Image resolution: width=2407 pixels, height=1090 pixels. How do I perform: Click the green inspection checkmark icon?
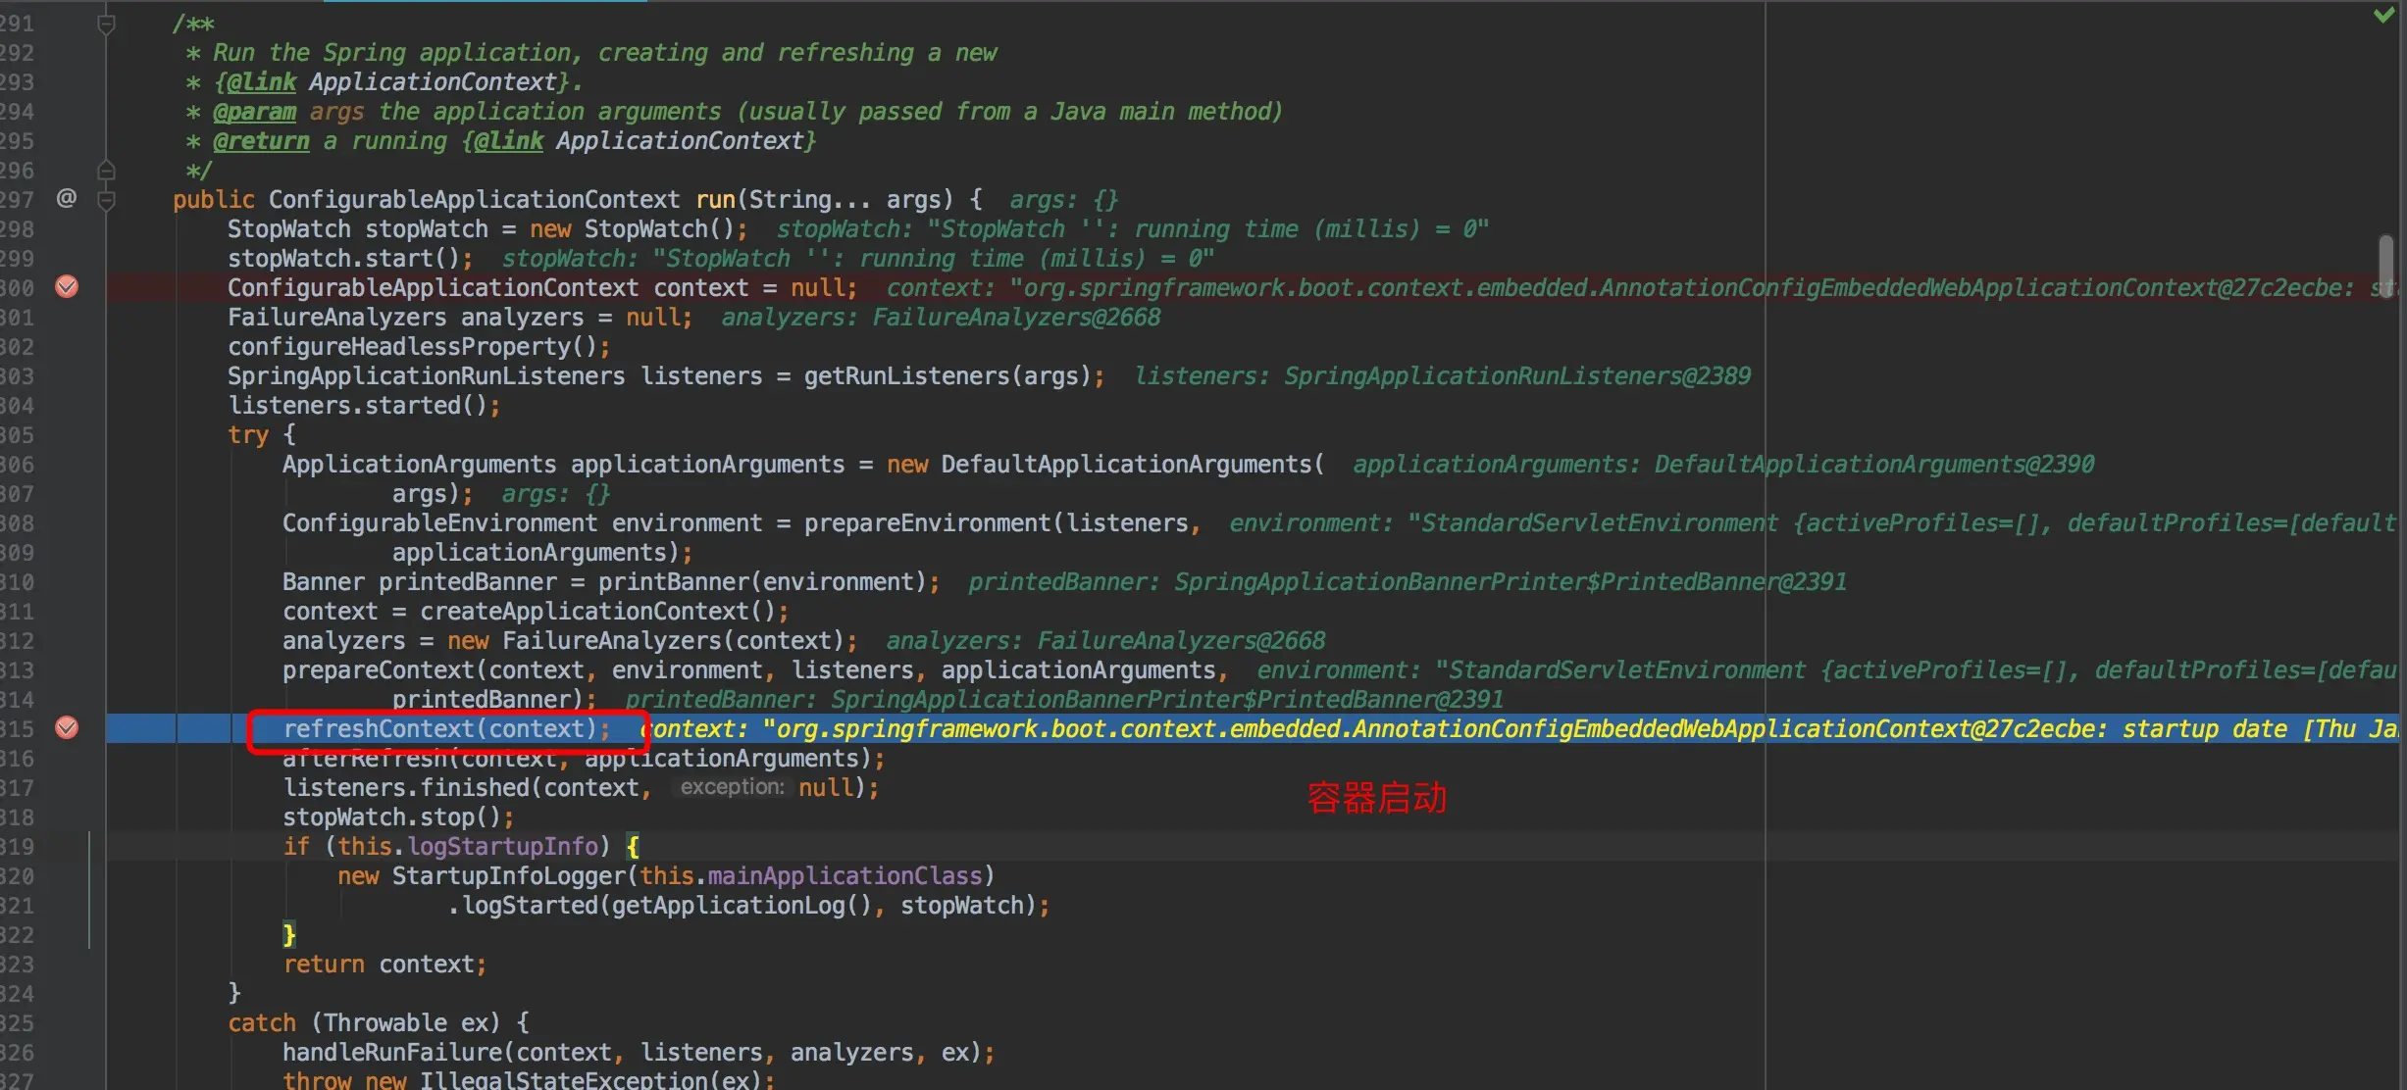click(x=2383, y=15)
